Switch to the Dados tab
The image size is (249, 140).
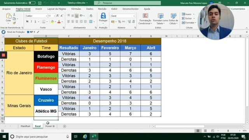tap(90, 9)
